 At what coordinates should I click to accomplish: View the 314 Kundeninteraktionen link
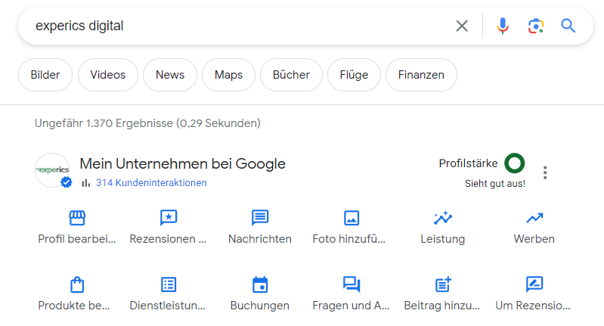click(x=151, y=182)
